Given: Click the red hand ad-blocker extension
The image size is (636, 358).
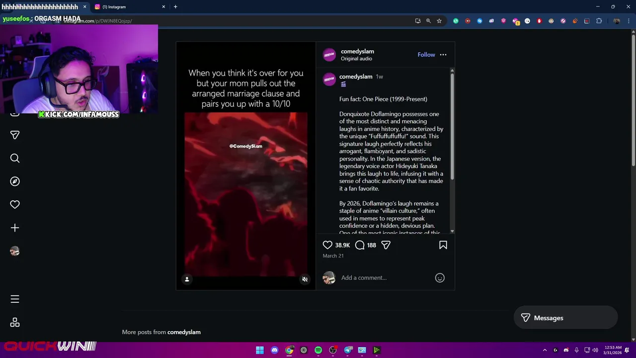Looking at the screenshot, I should (539, 21).
